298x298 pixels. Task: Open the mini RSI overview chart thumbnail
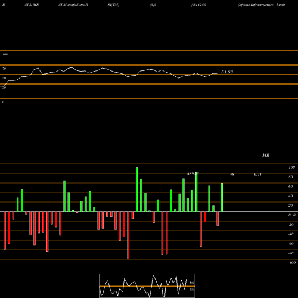coord(147,285)
